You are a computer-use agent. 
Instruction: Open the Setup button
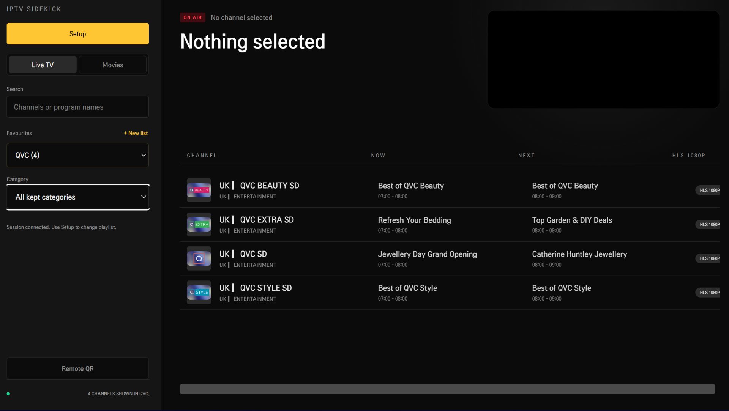click(x=77, y=34)
